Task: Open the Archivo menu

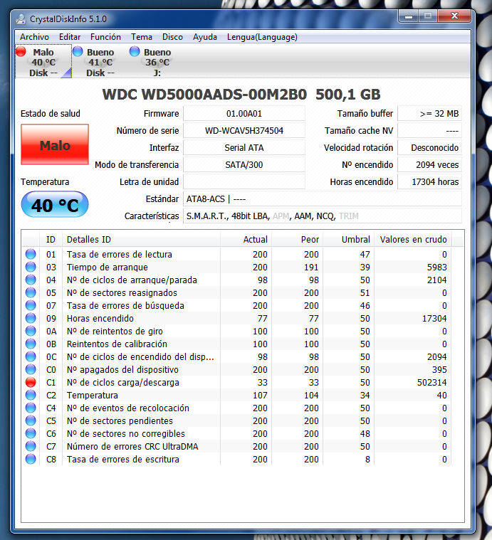Action: point(34,37)
